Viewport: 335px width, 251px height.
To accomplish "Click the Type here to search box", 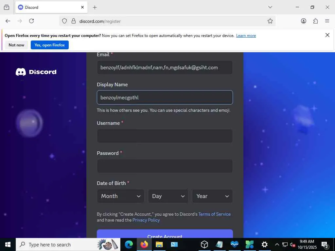I will coord(68,244).
